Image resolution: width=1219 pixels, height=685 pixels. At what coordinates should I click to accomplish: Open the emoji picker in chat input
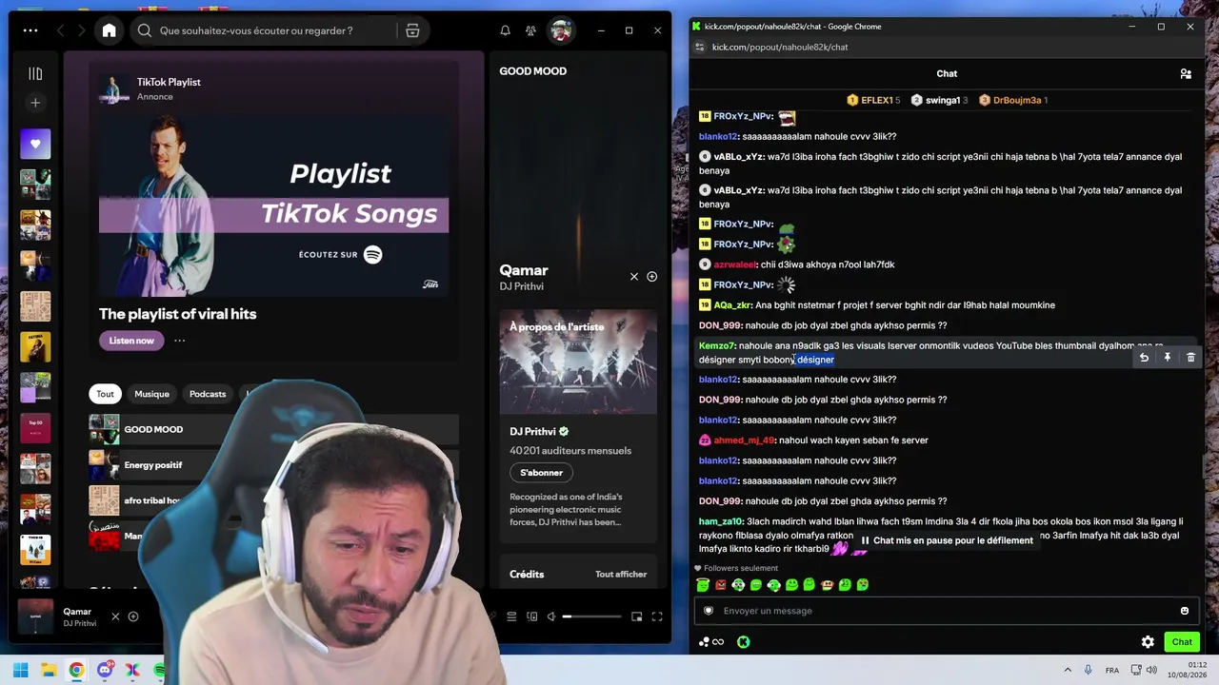pyautogui.click(x=1185, y=611)
